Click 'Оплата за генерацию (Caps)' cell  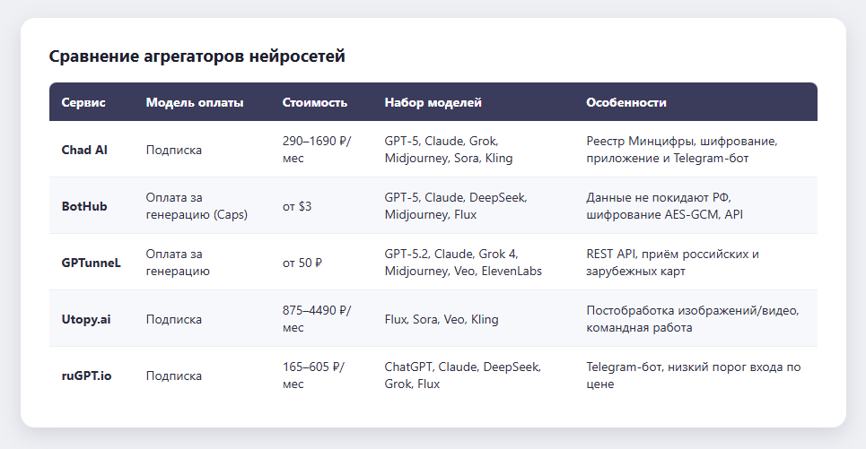click(x=197, y=206)
